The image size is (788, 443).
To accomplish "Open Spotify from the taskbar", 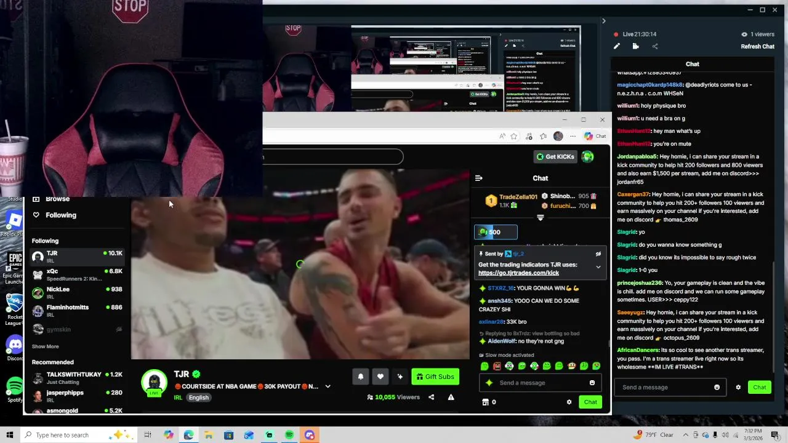I will 289,435.
